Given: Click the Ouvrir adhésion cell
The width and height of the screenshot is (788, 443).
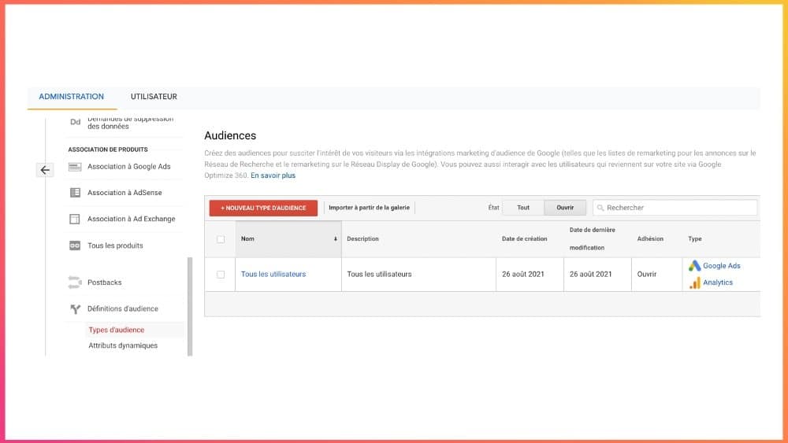Looking at the screenshot, I should click(647, 274).
